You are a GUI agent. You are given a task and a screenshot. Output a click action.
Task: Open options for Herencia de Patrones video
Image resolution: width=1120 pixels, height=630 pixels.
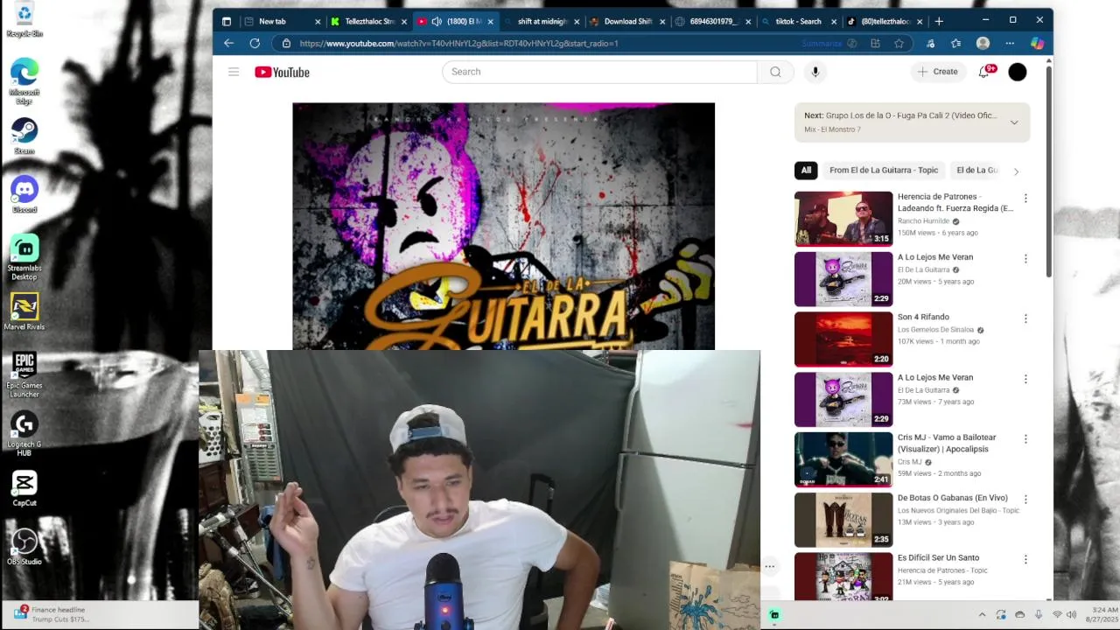[1025, 199]
